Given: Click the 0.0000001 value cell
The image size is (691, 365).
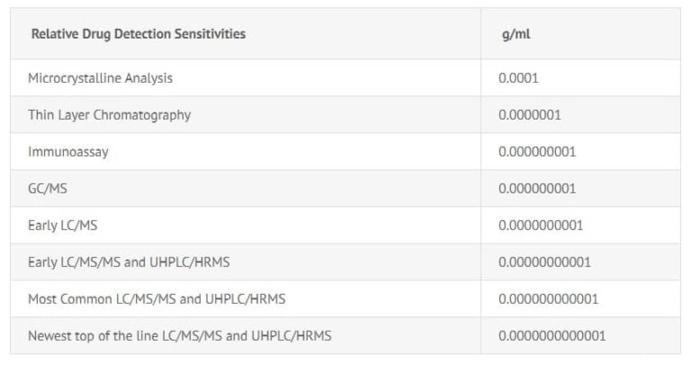Looking at the screenshot, I should click(530, 115).
